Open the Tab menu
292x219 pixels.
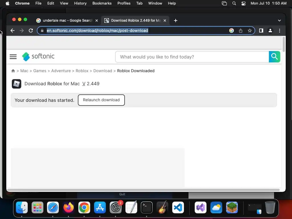coord(139,3)
